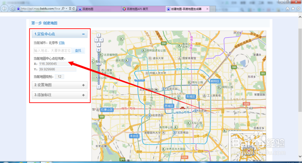Pan the map up with the arrow button

click(x=99, y=35)
